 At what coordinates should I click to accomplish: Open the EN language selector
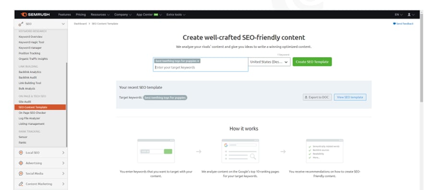pyautogui.click(x=398, y=14)
